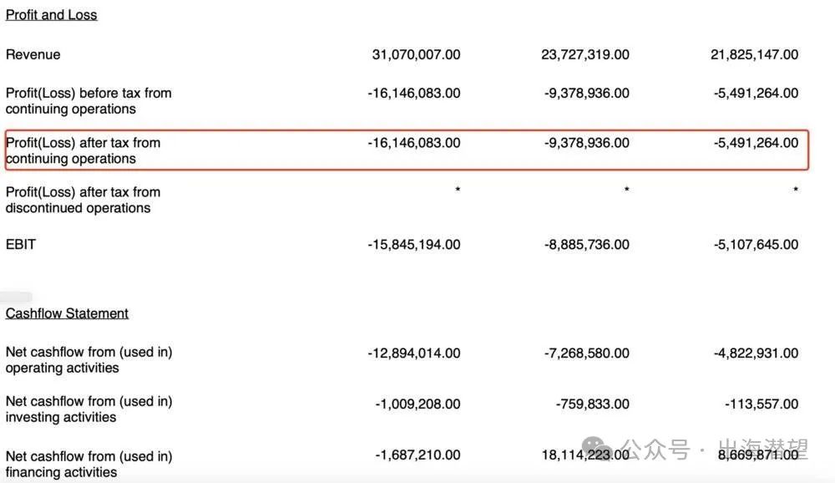Click the "Profit(Loss) before tax" row label

coord(88,101)
